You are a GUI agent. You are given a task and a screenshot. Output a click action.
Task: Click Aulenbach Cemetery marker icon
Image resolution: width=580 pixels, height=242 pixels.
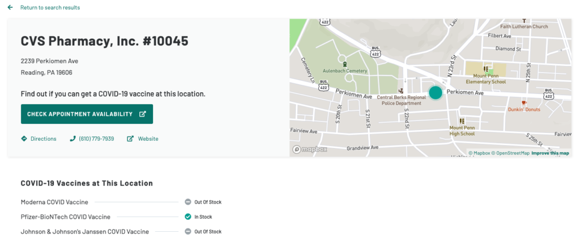[x=344, y=64]
